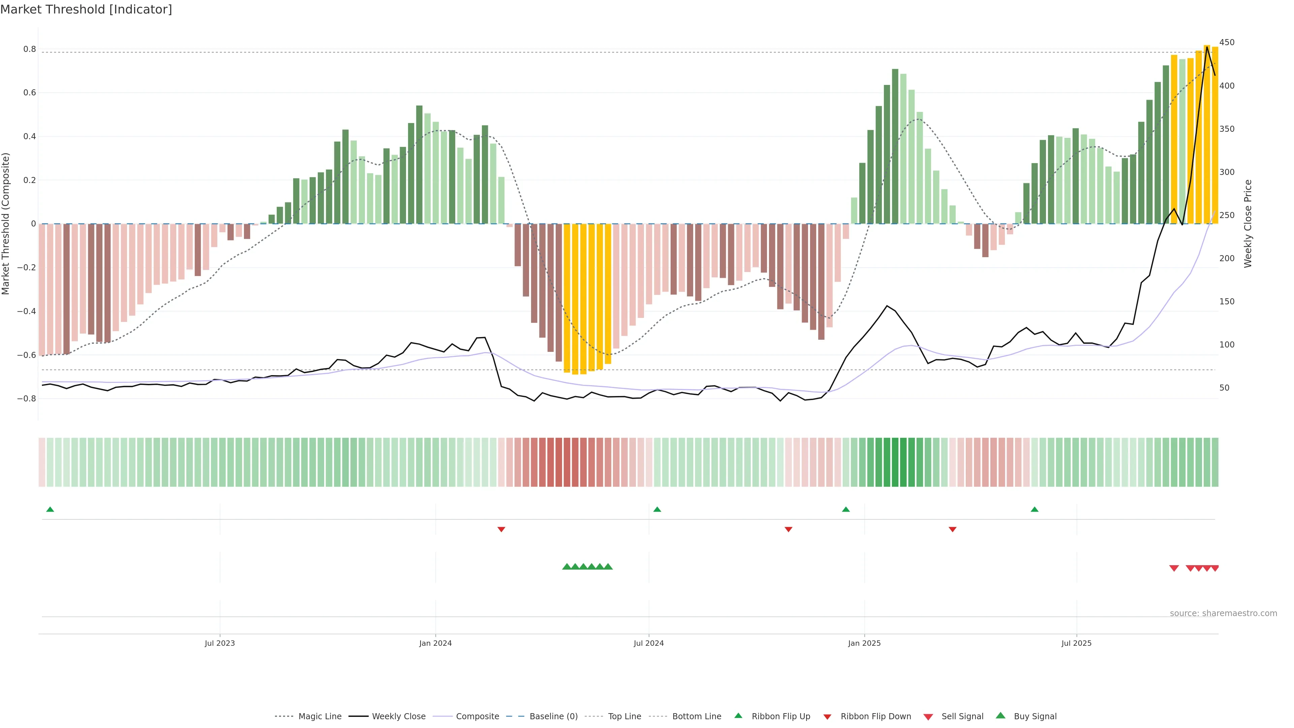Click the Market Threshold [Indicator] title
This screenshot has height=728, width=1294.
[86, 9]
